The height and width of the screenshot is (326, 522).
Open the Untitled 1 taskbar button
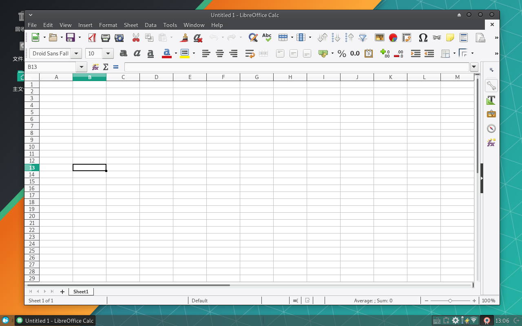[55, 320]
